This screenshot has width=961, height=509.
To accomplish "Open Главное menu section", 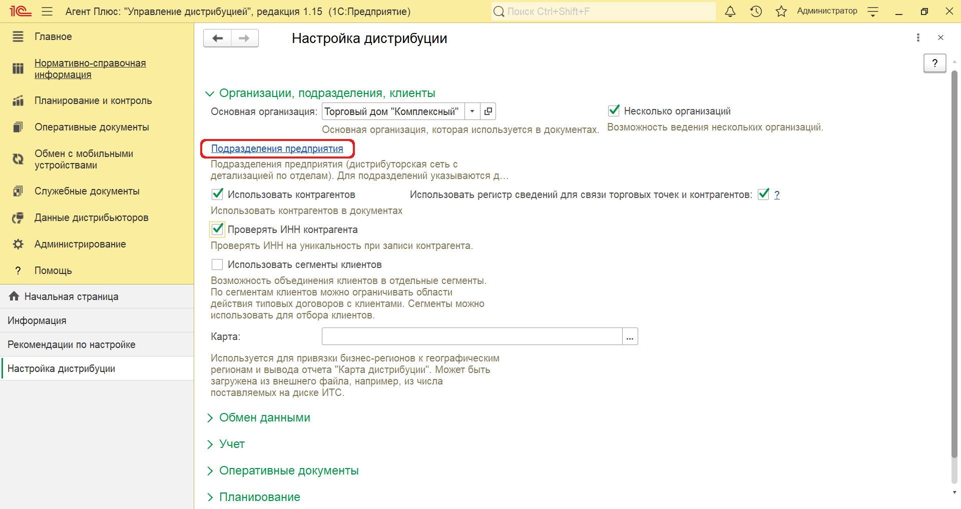I will 53,36.
